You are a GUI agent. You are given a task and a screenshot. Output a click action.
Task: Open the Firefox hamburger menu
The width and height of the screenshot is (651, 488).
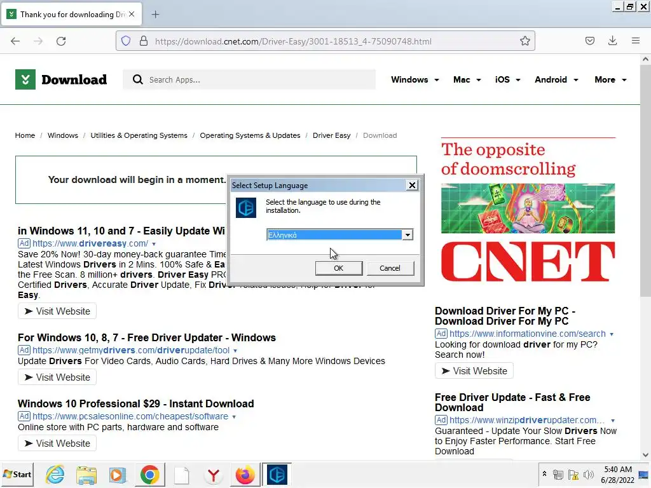click(x=636, y=41)
